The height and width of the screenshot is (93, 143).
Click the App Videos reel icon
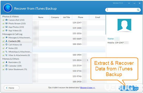tap(6, 31)
